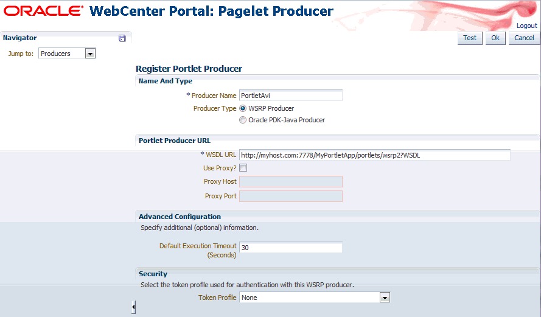The image size is (541, 317).
Task: Click the Proxy Port field
Action: tap(291, 197)
